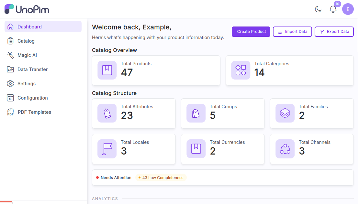The height and width of the screenshot is (204, 358).
Task: Click the Create Product button
Action: [x=251, y=32]
